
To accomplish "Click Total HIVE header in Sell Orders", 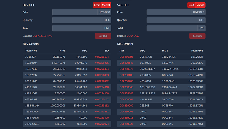I will (197, 51).
